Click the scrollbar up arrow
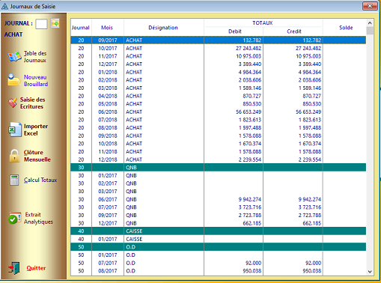 (370, 23)
